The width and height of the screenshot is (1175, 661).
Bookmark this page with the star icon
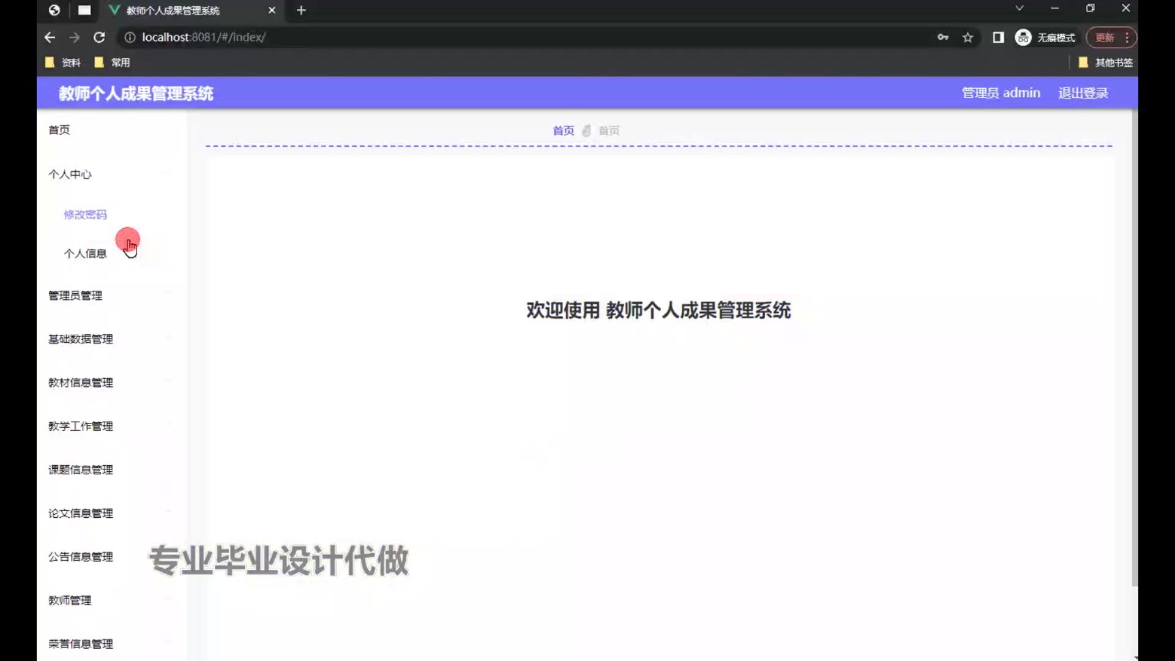point(968,37)
